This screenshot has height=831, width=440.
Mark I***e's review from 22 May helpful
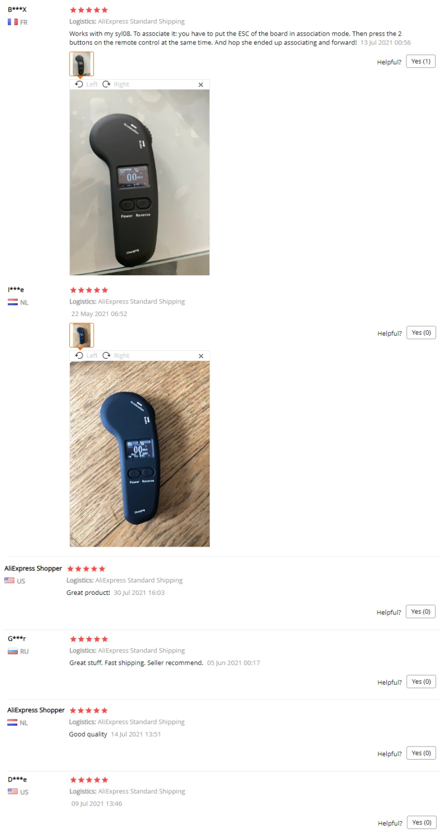pos(421,332)
